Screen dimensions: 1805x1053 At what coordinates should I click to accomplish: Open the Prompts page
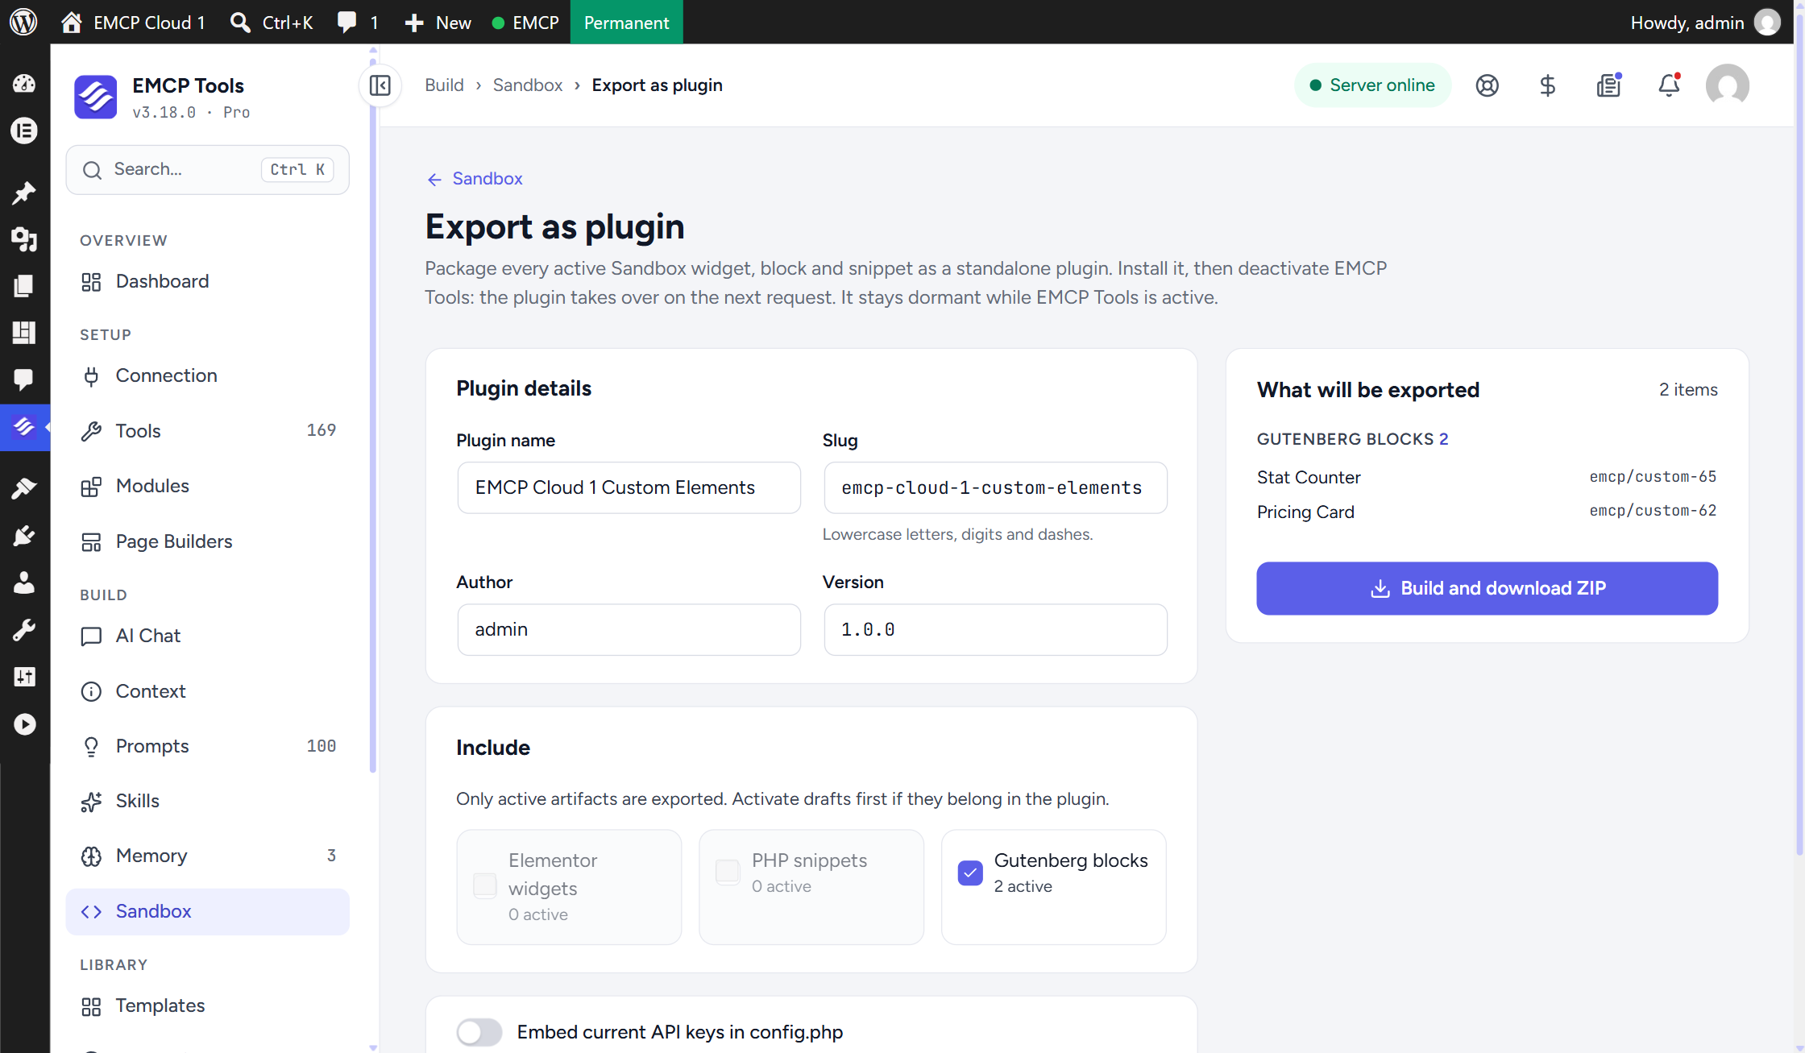tap(207, 746)
